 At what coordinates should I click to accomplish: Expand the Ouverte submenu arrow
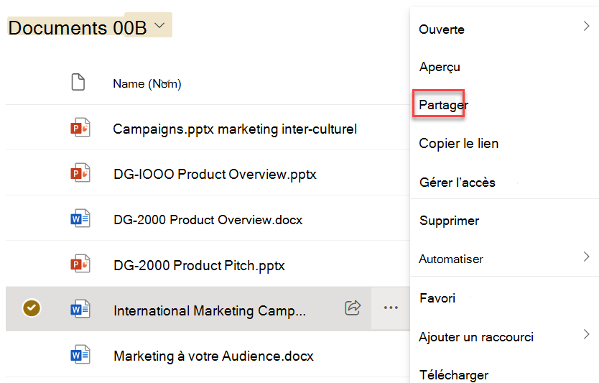point(586,26)
